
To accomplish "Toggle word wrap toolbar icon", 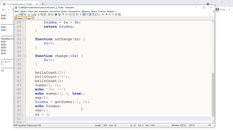I will [77, 15].
